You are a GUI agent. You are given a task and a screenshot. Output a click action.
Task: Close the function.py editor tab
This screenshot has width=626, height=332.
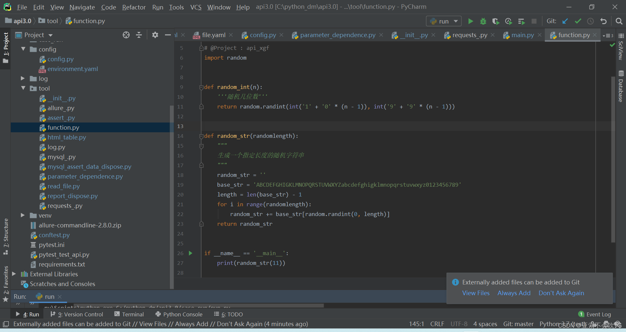coord(595,35)
